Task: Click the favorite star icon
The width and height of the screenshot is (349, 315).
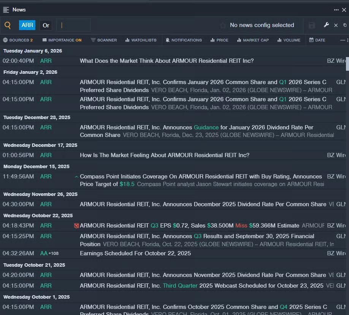Action: pyautogui.click(x=223, y=25)
